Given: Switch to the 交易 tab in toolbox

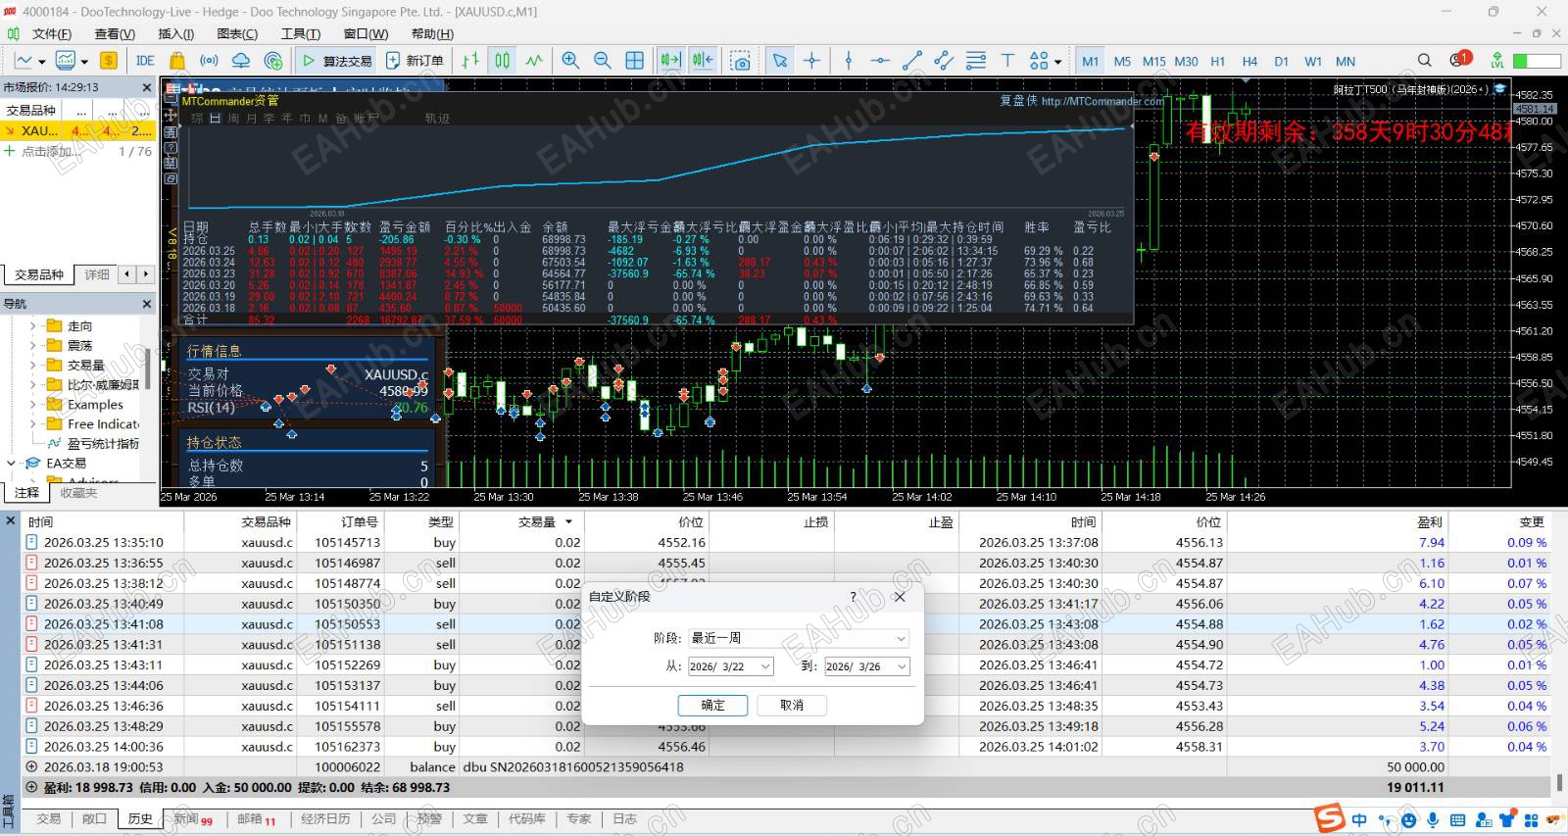Looking at the screenshot, I should pos(48,819).
